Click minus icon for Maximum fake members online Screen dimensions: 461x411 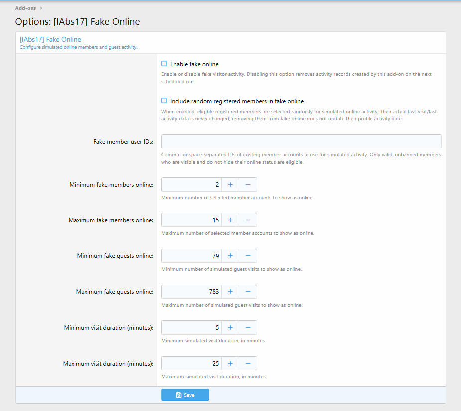(x=248, y=220)
